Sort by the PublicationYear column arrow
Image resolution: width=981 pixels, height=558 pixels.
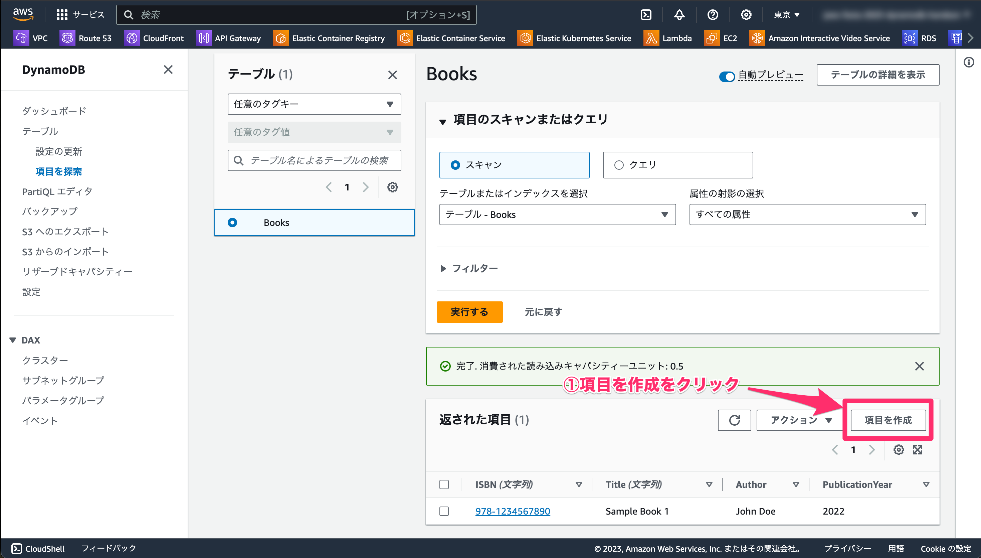pos(926,484)
